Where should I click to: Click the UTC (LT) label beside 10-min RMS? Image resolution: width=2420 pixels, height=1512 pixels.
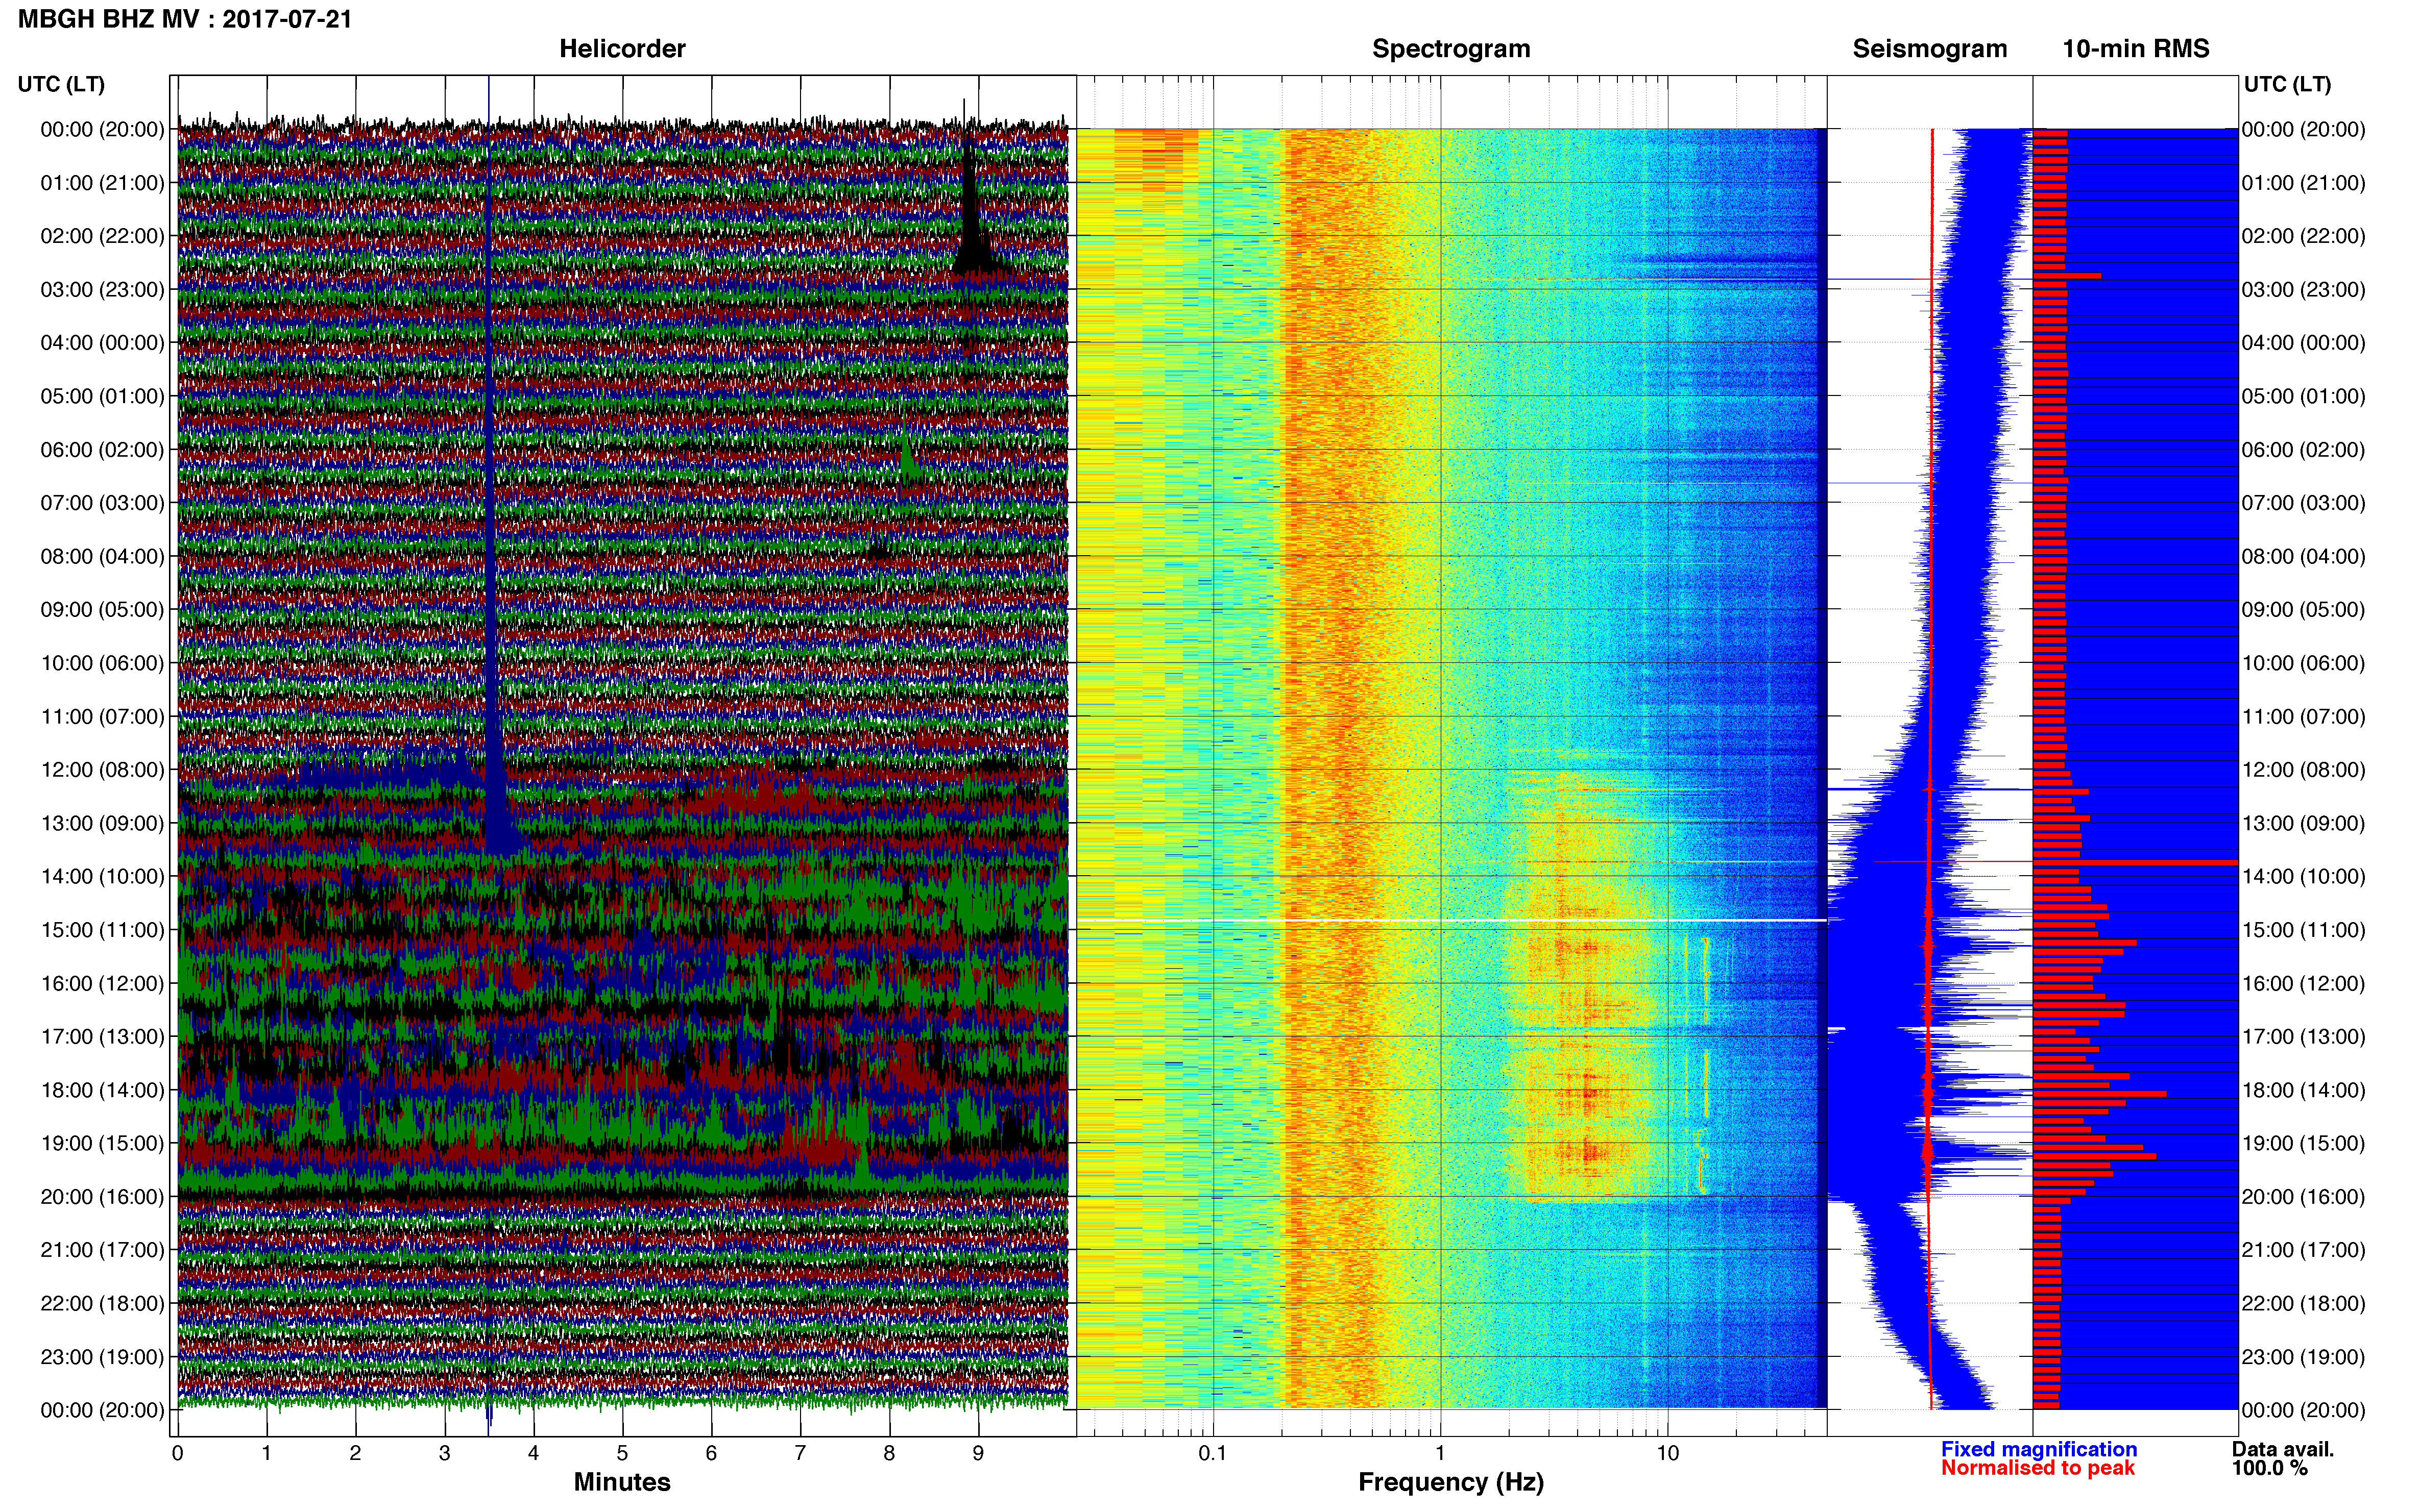pos(2287,84)
